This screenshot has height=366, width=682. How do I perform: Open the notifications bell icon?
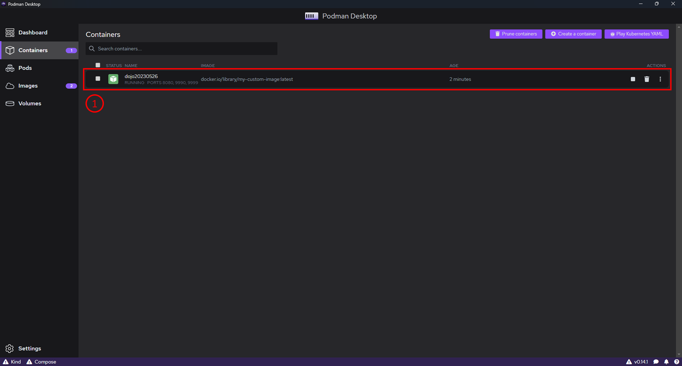click(x=666, y=362)
